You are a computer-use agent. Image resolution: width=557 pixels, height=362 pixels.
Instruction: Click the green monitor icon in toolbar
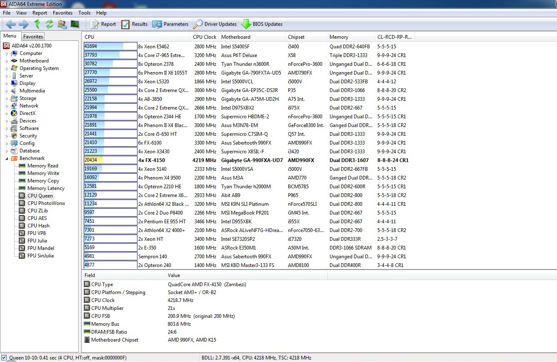tap(75, 24)
